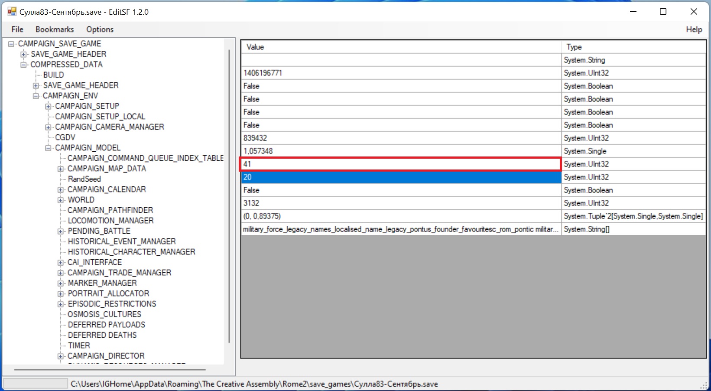The width and height of the screenshot is (711, 391).
Task: Select the RandSeed tree item
Action: point(84,179)
